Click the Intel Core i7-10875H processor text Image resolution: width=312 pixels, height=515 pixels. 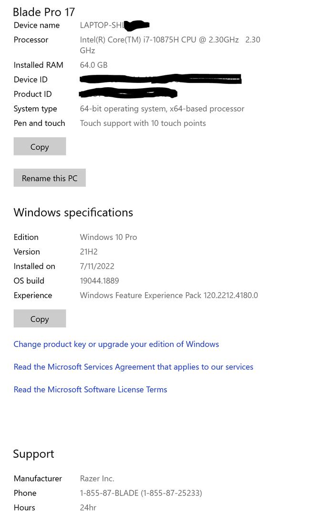click(159, 40)
